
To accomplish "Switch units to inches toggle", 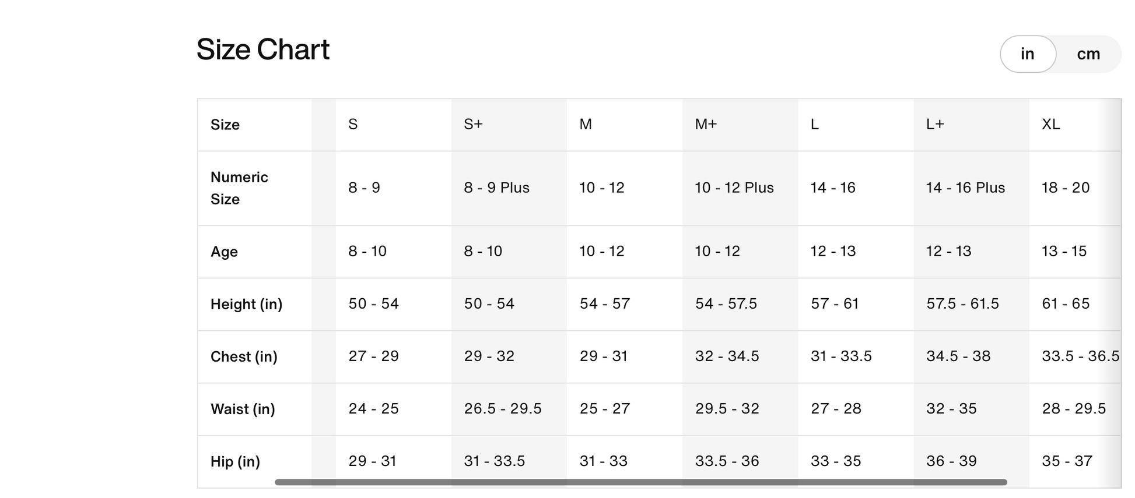I will click(1028, 54).
